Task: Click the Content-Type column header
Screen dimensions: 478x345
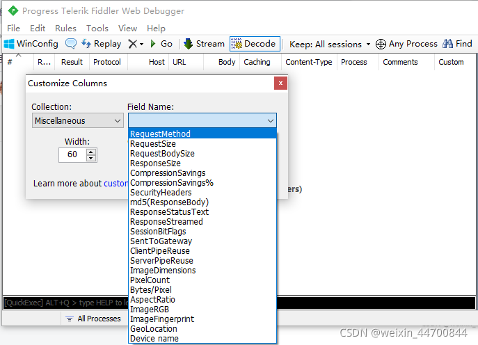Action: [309, 62]
